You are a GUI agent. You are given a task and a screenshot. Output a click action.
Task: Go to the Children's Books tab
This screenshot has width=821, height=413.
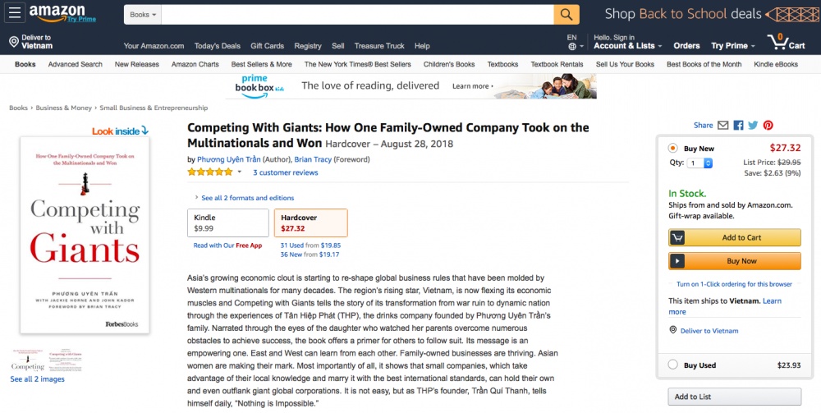[x=449, y=64]
